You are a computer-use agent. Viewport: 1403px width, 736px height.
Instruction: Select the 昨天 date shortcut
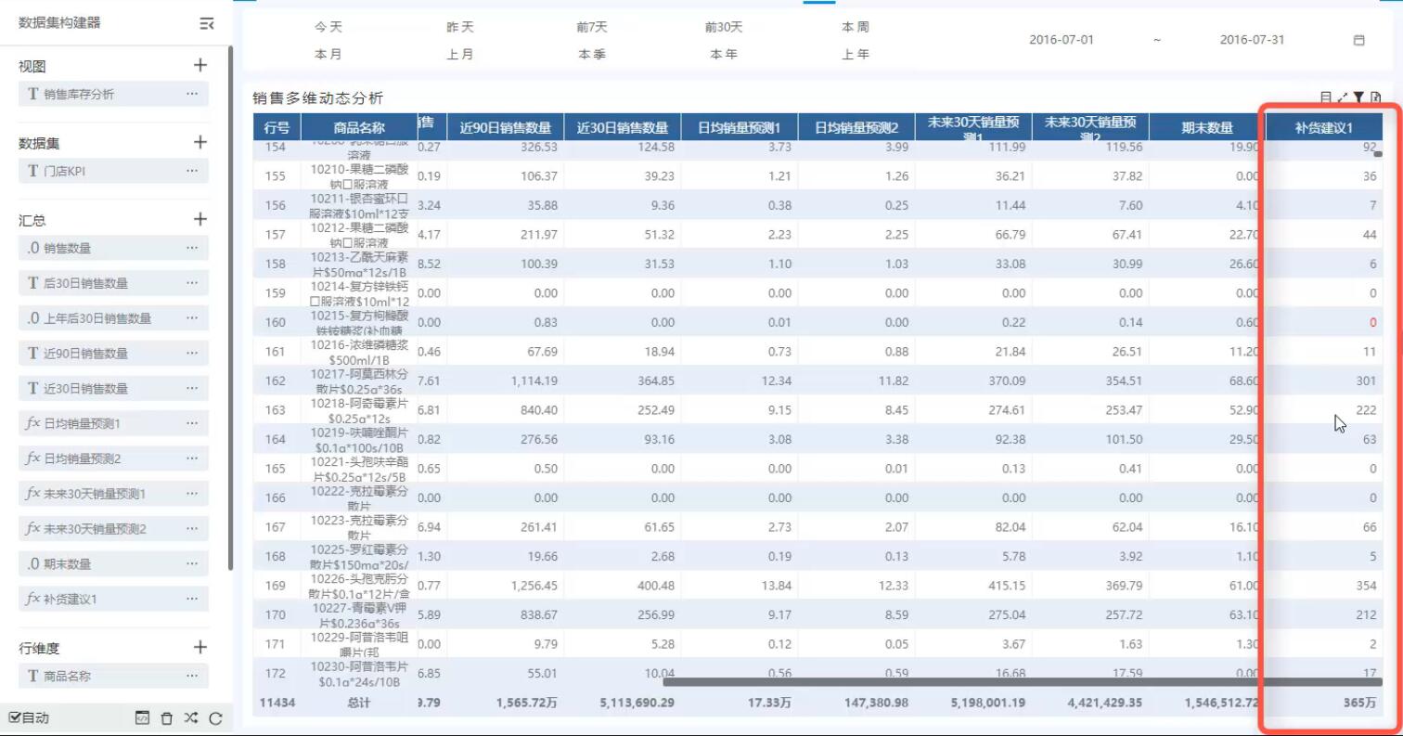[460, 27]
